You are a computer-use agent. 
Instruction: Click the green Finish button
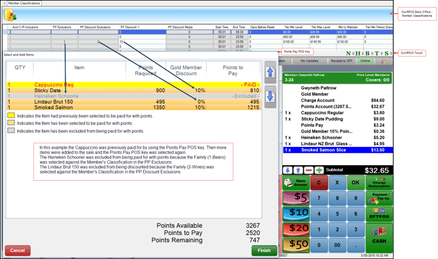click(x=264, y=251)
